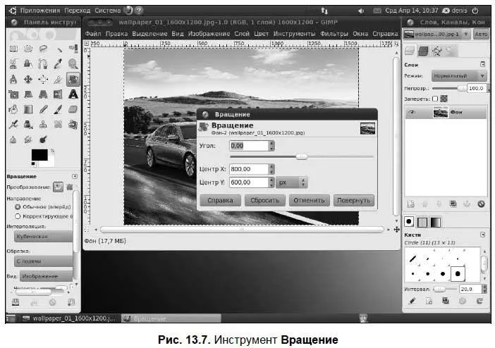Select the Eraser tool
The image size is (495, 348).
(x=73, y=109)
